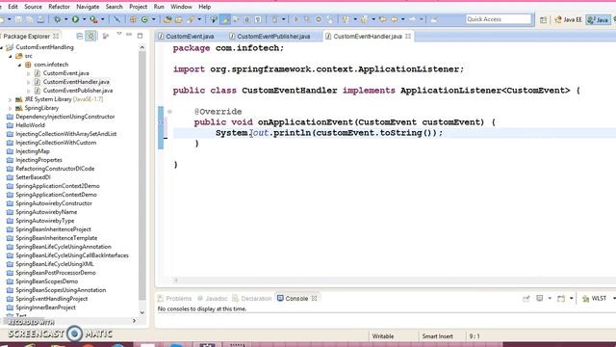
Task: Collapse the onApplicationEvent method fold marker
Action: (x=169, y=112)
